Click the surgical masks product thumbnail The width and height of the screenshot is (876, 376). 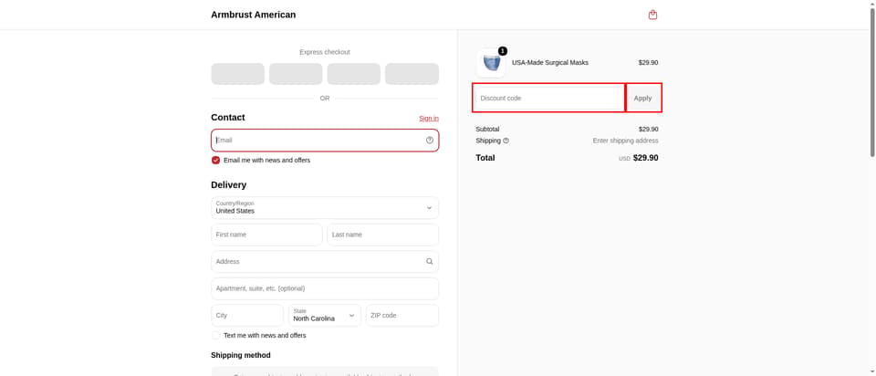pos(491,63)
